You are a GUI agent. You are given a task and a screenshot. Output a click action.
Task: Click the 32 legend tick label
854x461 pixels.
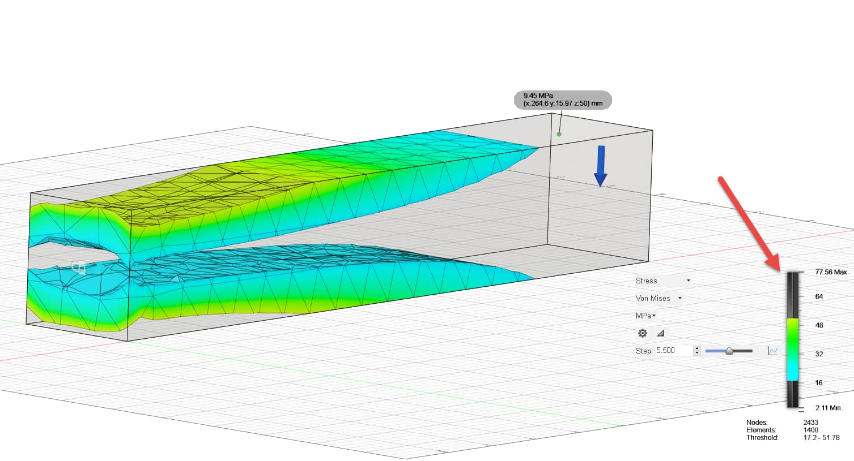coord(819,354)
